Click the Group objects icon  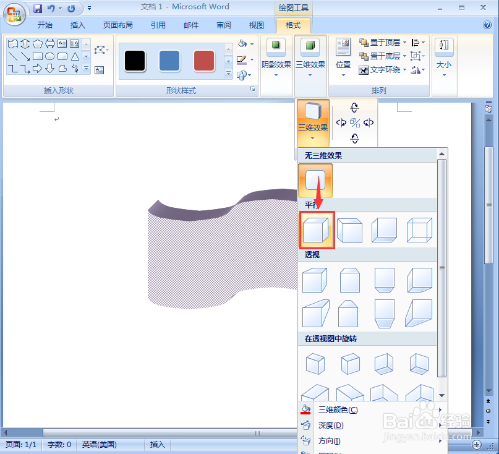click(x=415, y=56)
